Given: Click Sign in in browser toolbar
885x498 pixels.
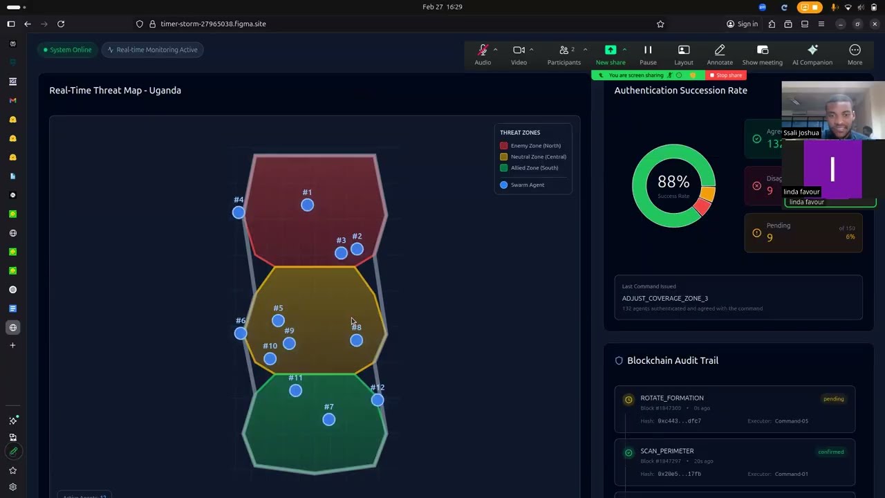Looking at the screenshot, I should (x=742, y=24).
